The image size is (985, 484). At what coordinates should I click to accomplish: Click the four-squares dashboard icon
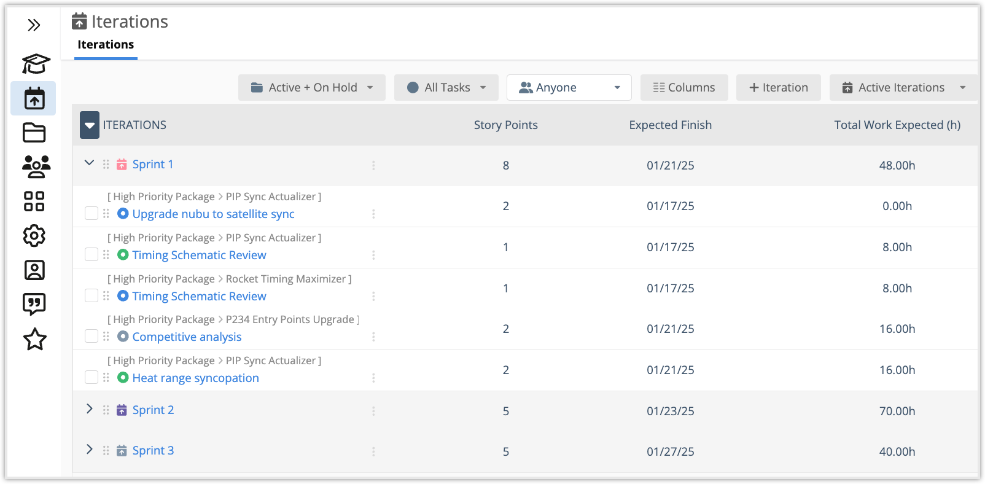[x=34, y=201]
